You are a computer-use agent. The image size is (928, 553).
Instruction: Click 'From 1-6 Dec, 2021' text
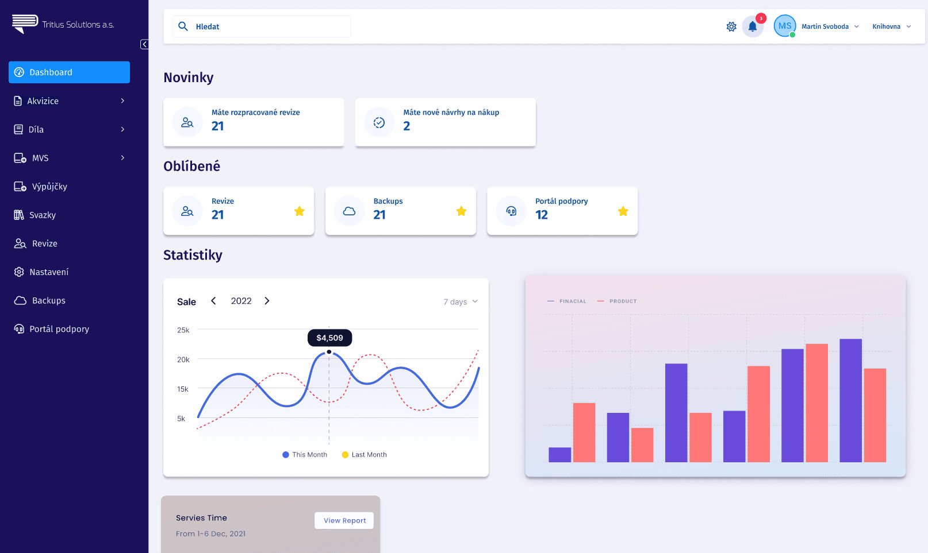pyautogui.click(x=210, y=534)
